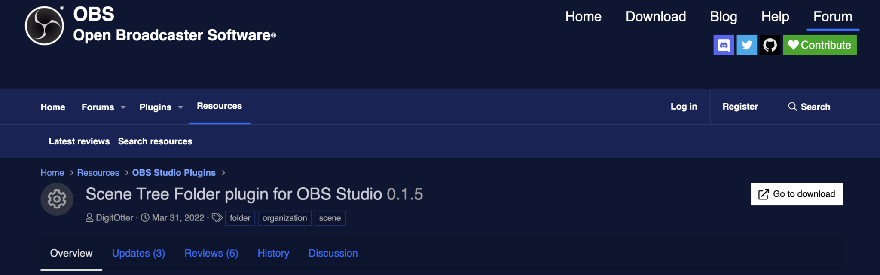
Task: Open the Discord social icon
Action: click(x=724, y=45)
